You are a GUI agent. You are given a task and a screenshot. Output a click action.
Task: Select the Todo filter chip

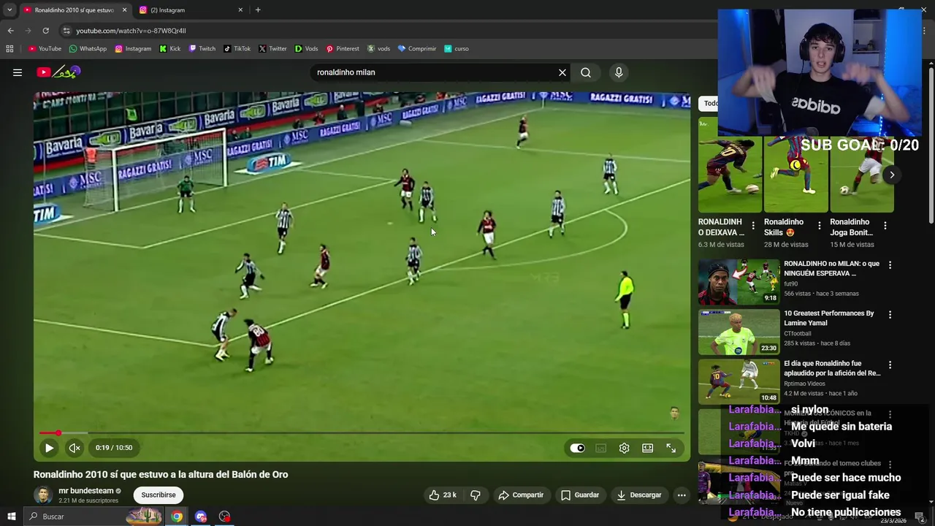[710, 103]
